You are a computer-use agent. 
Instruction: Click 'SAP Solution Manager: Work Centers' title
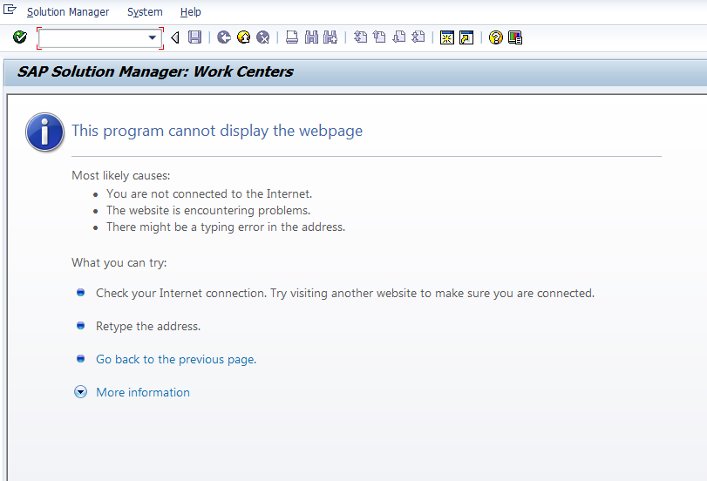click(155, 71)
